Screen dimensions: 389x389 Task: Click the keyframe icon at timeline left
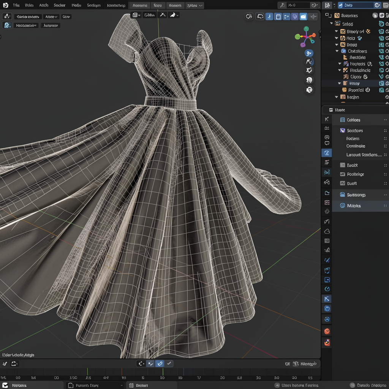pyautogui.click(x=5, y=364)
